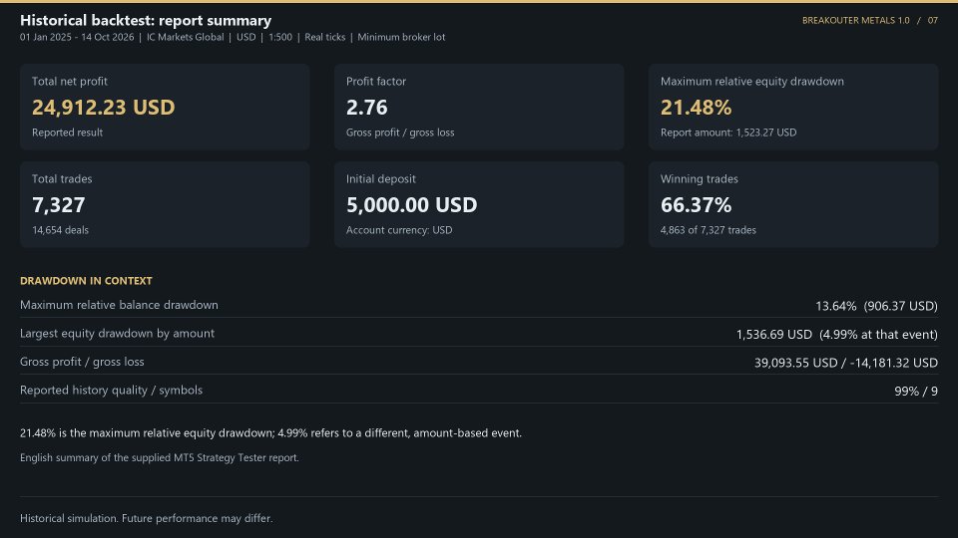Click 'Maximum relative equity drawdown' label
958x538 pixels.
pos(752,81)
